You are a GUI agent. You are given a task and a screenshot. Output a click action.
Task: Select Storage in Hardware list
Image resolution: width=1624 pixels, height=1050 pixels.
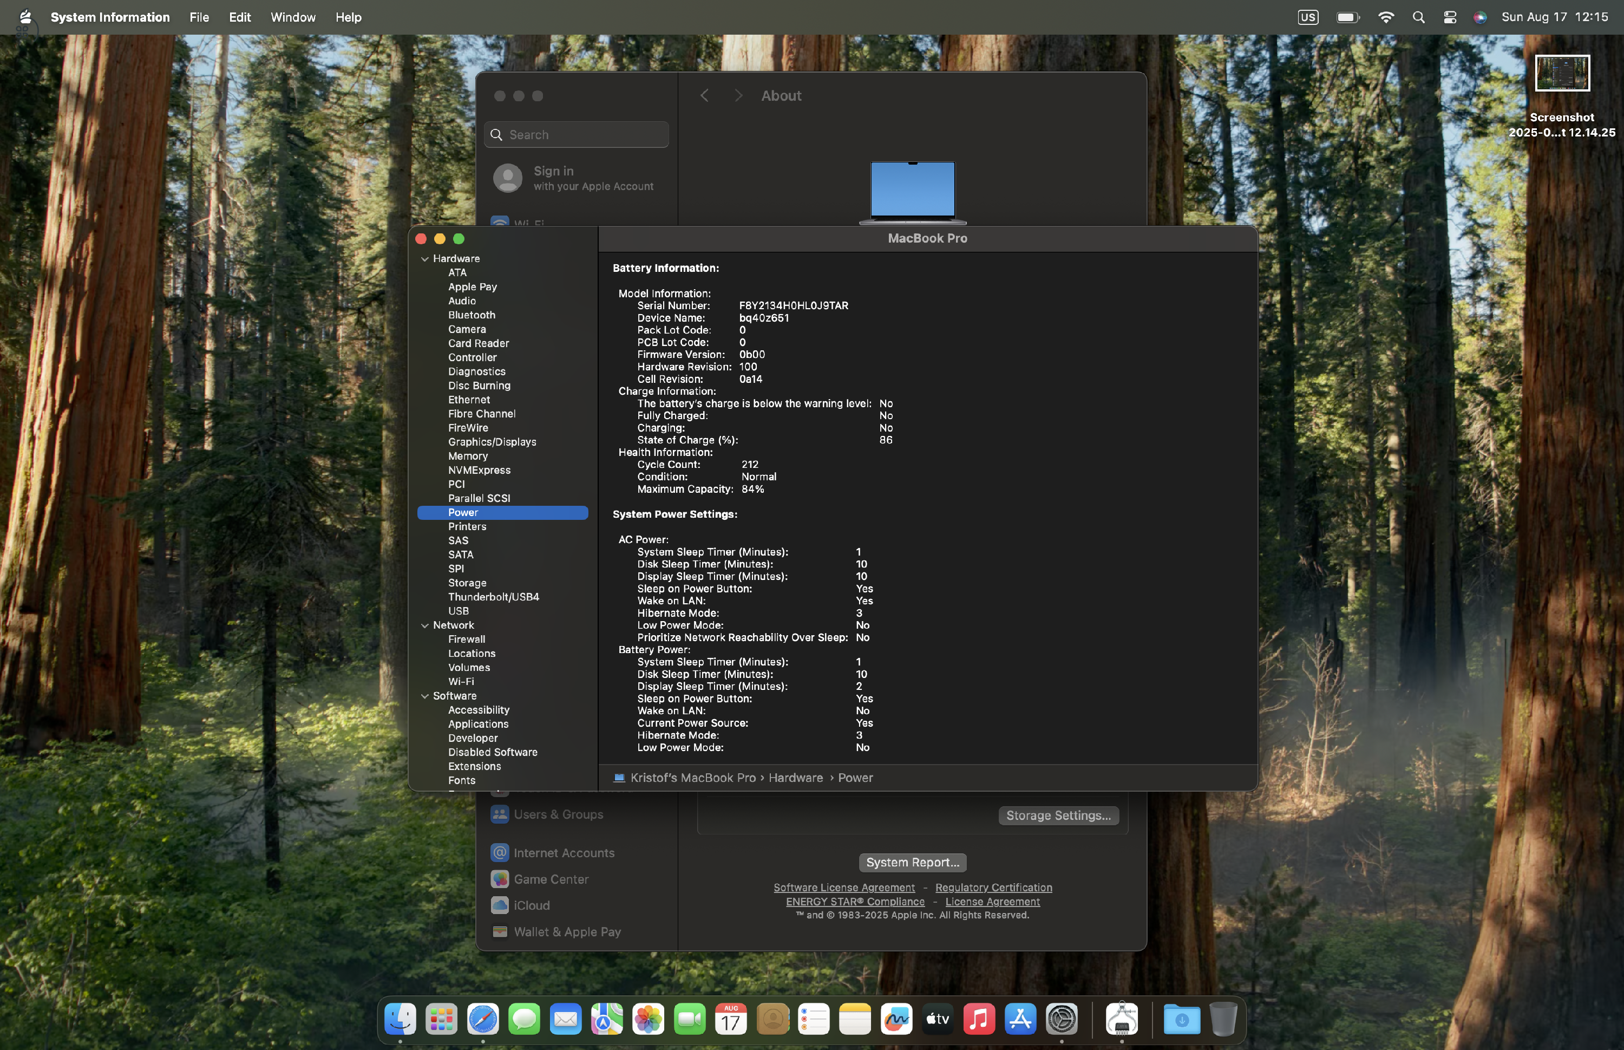pos(467,583)
